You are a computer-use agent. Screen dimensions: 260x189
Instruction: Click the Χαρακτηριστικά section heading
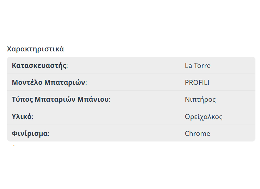(x=35, y=49)
